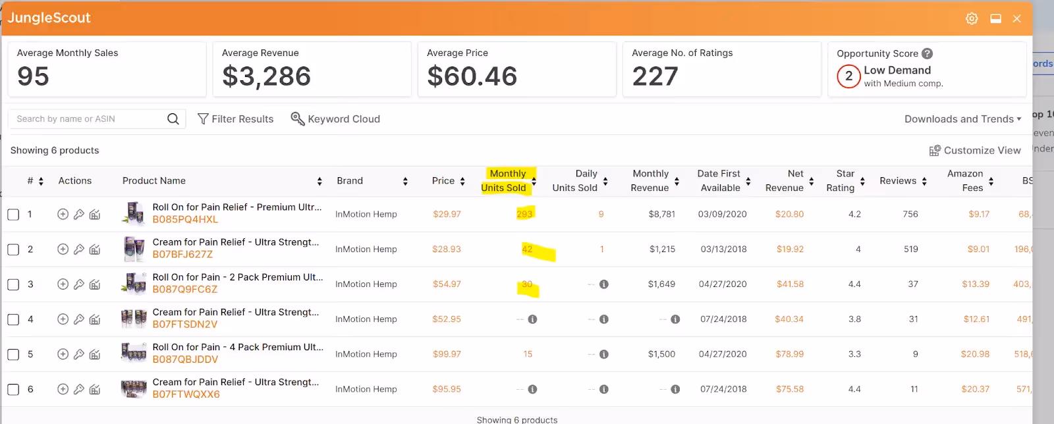
Task: Click plus icon in row 2 actions
Action: pos(63,249)
